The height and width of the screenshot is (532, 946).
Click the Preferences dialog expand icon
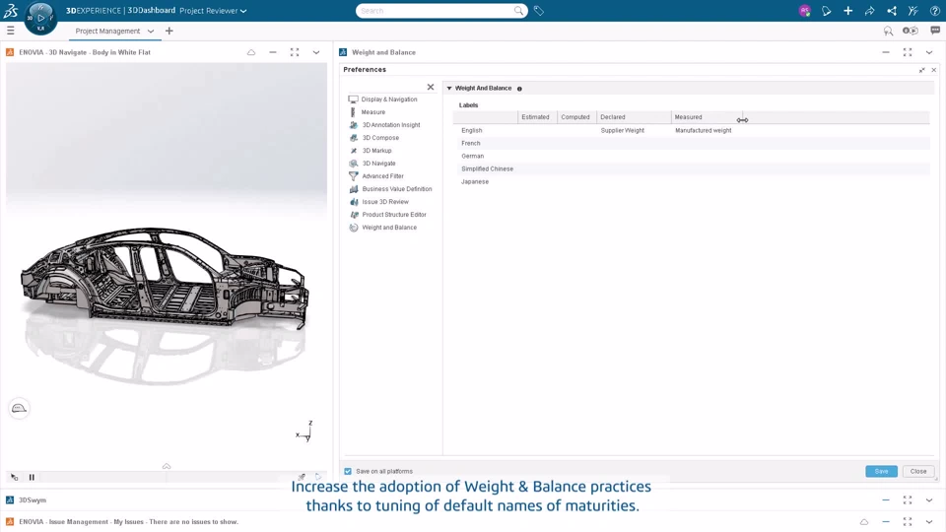tap(922, 70)
